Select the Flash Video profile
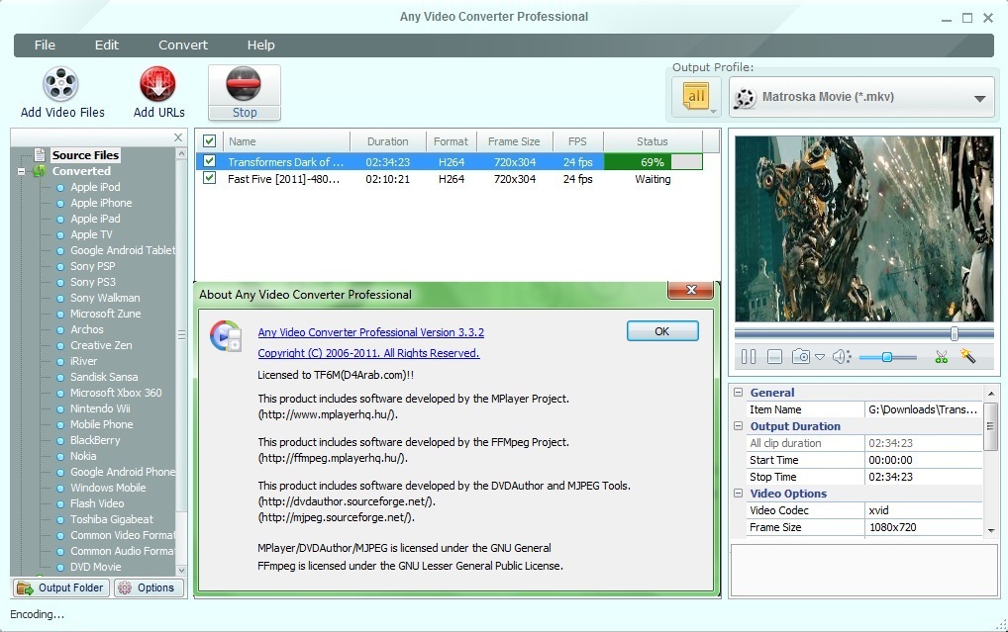This screenshot has width=1008, height=632. [97, 503]
